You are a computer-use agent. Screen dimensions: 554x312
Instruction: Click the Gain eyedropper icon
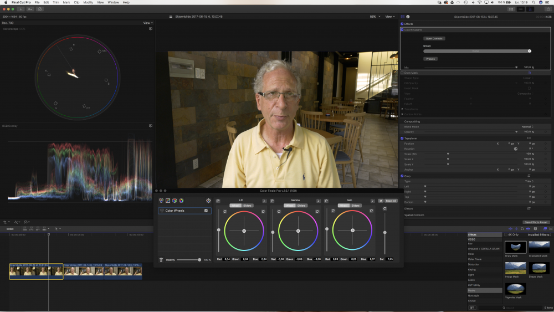pyautogui.click(x=372, y=201)
